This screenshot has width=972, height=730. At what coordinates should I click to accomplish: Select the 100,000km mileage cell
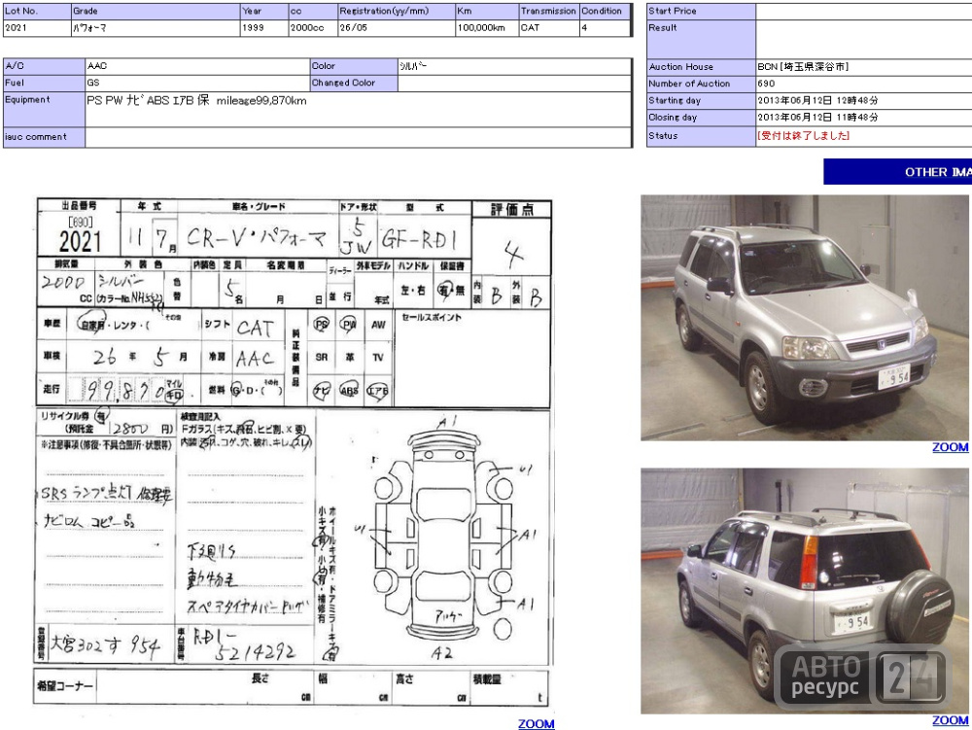tap(487, 28)
